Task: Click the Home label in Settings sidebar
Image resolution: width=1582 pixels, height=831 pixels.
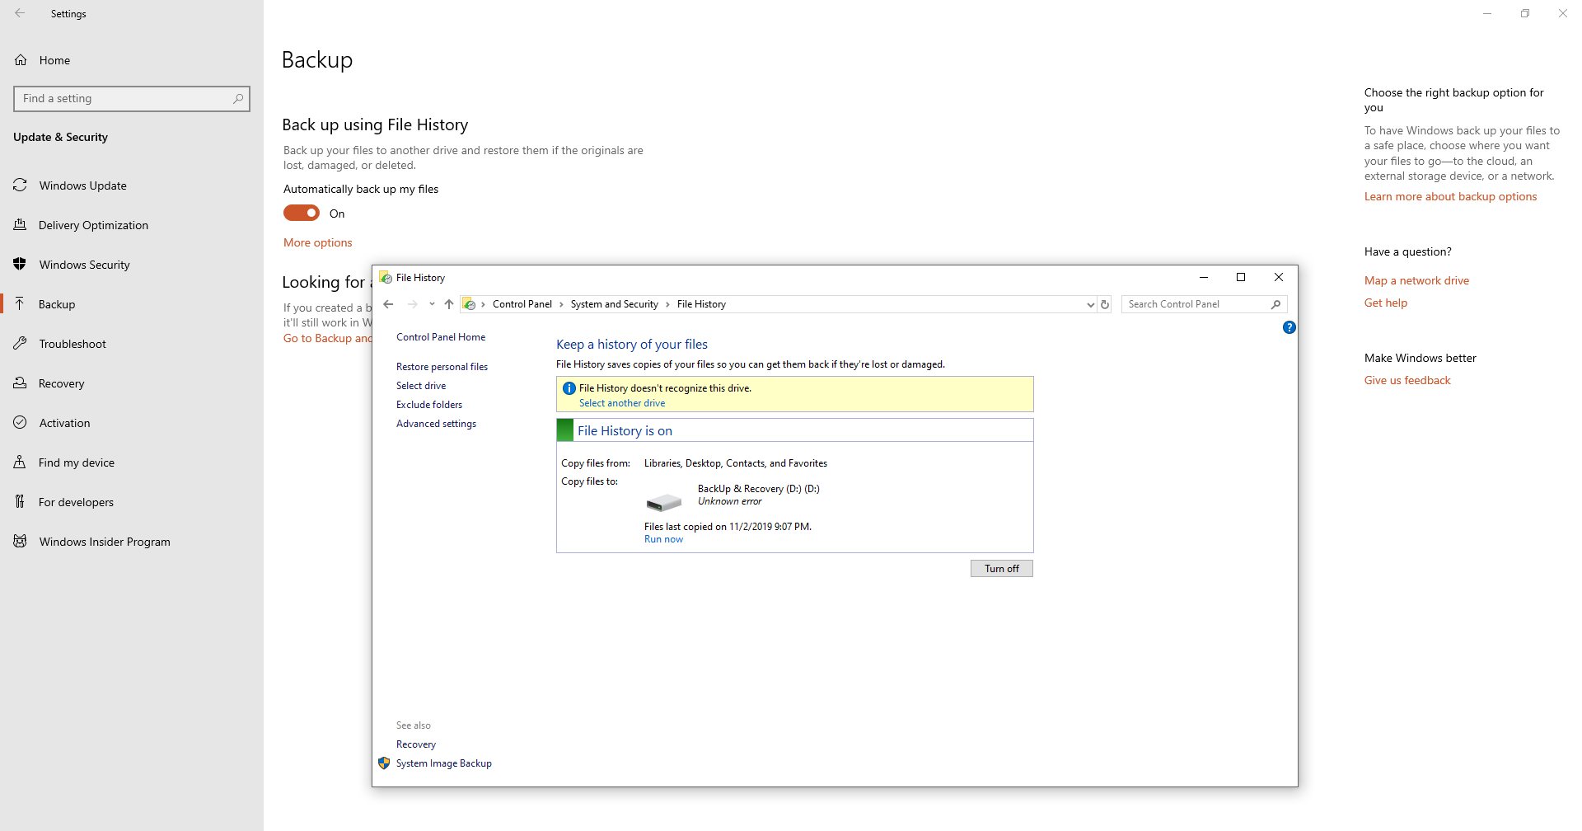Action: pyautogui.click(x=54, y=60)
